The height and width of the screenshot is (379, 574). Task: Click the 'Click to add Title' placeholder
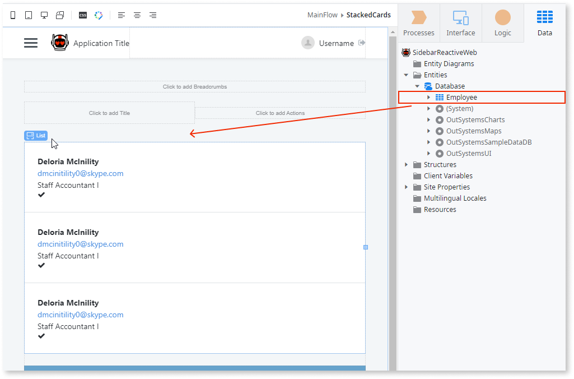[x=109, y=113]
